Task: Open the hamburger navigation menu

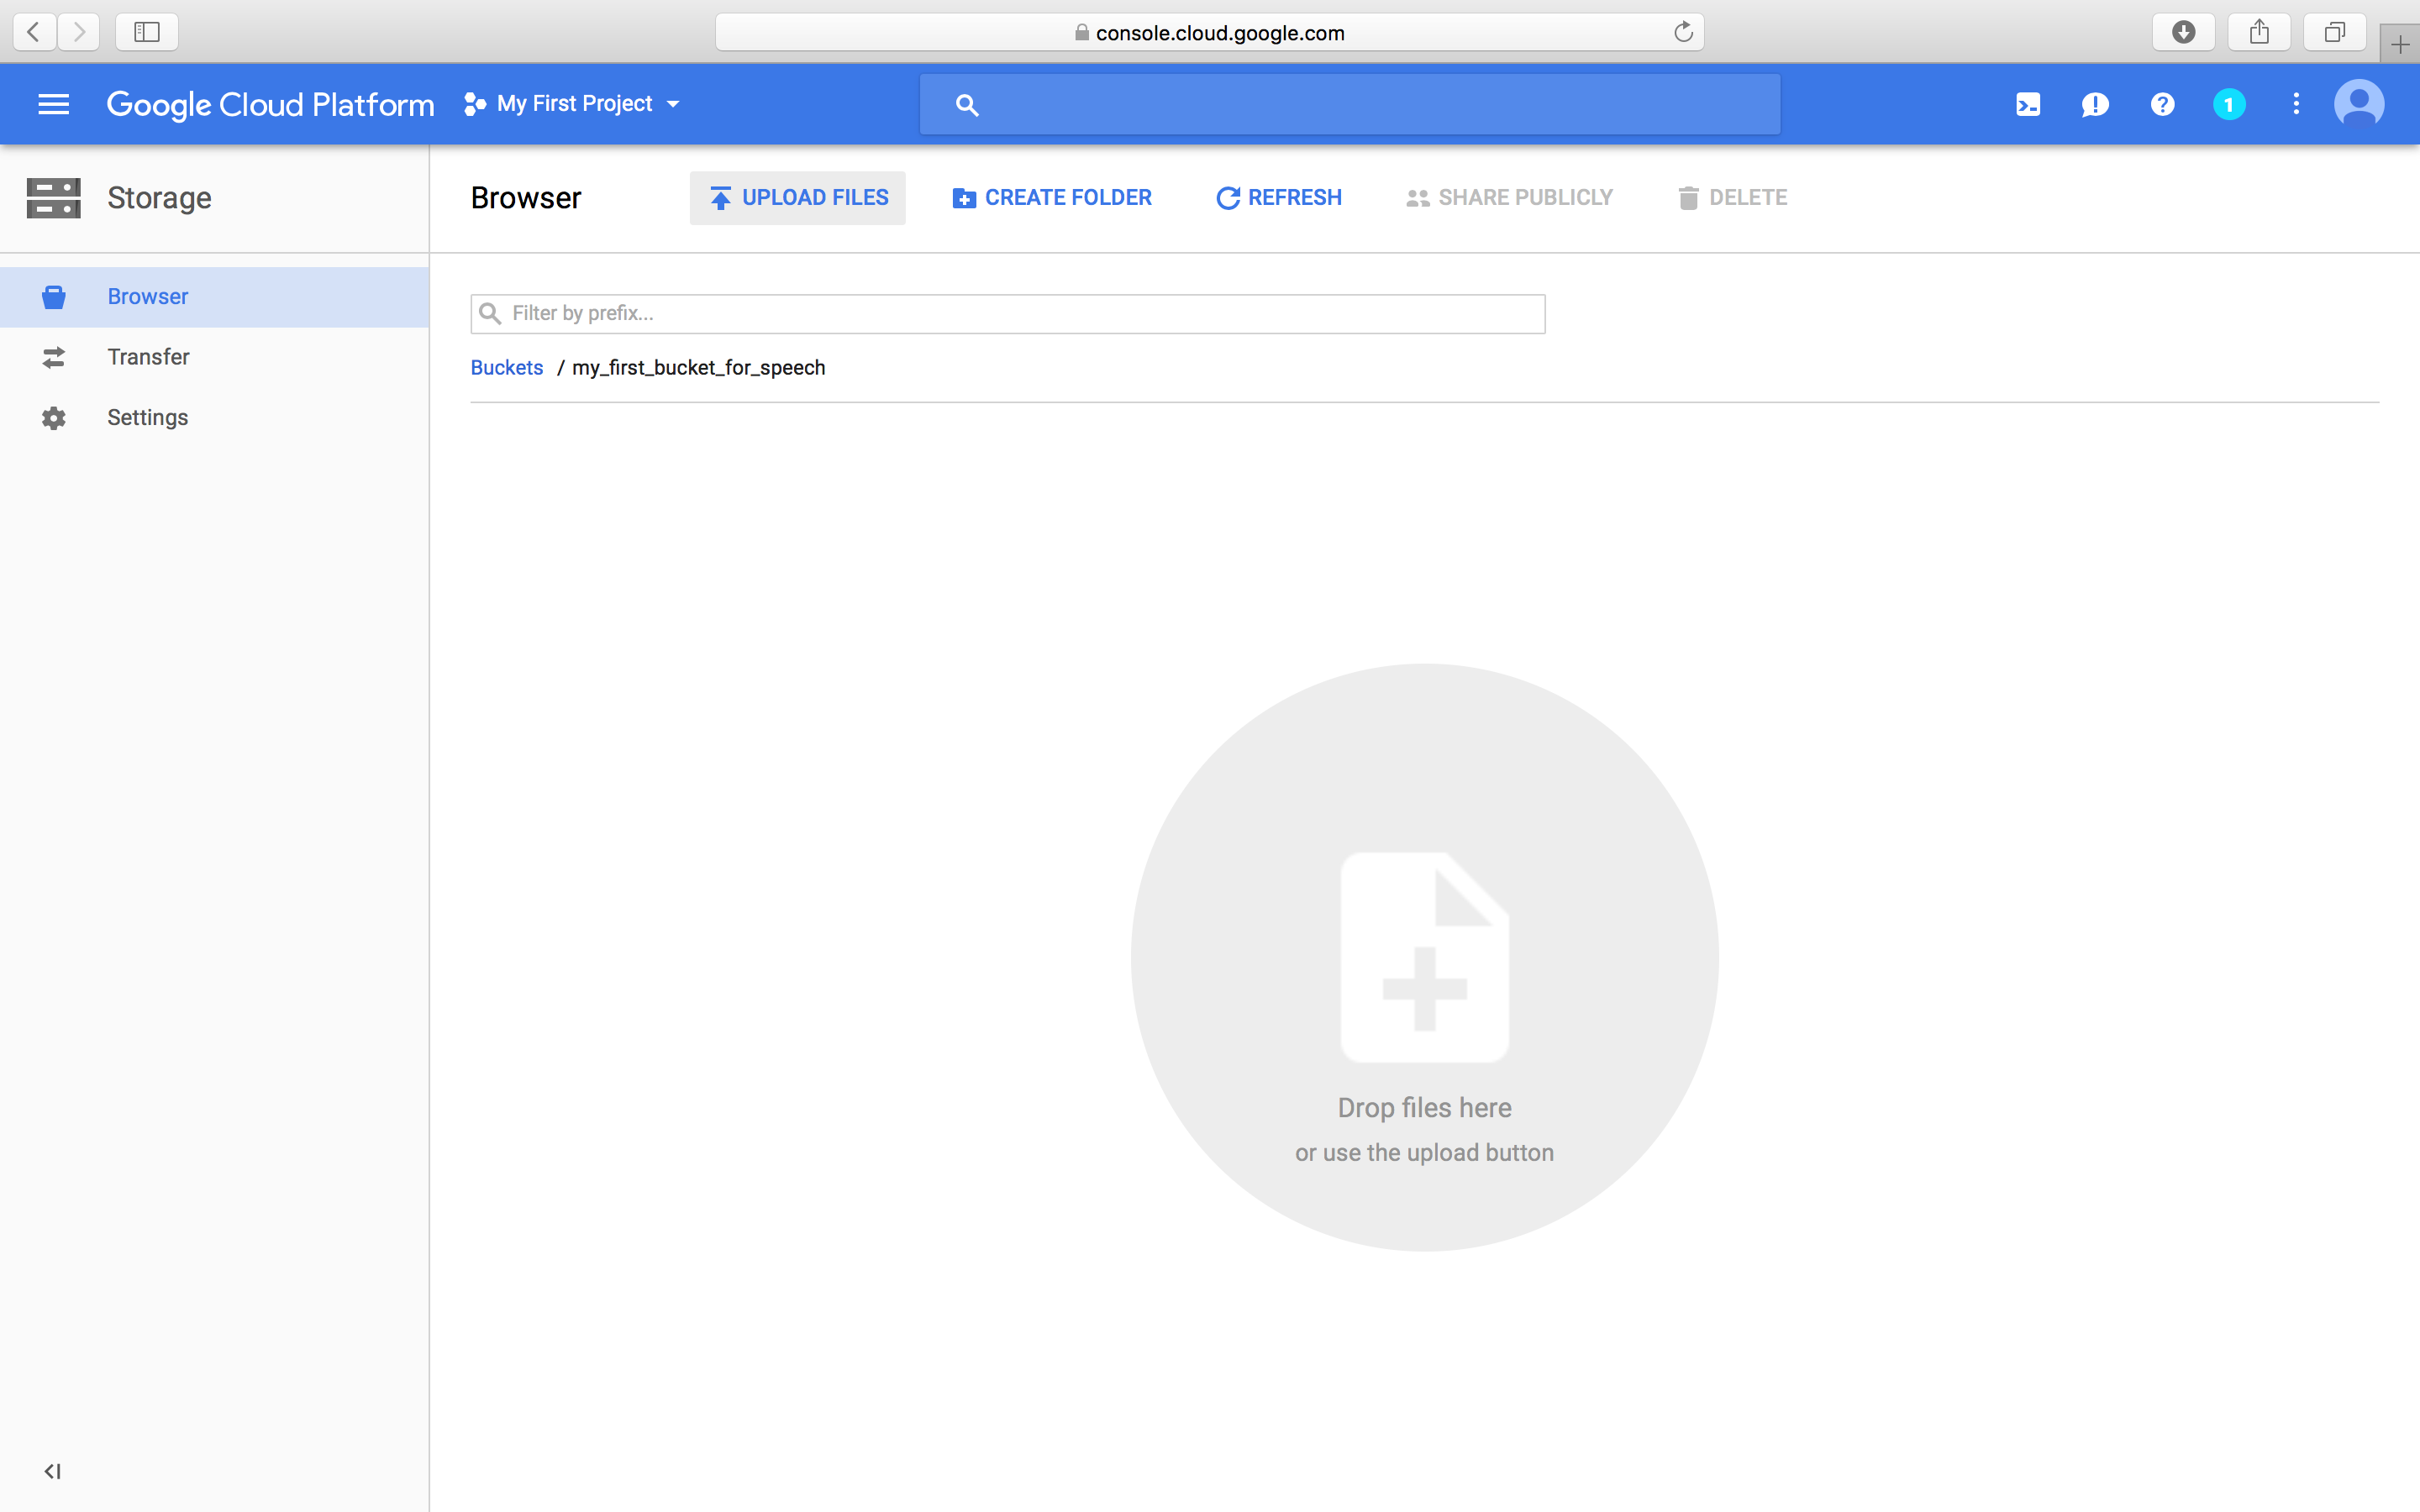Action: (53, 104)
